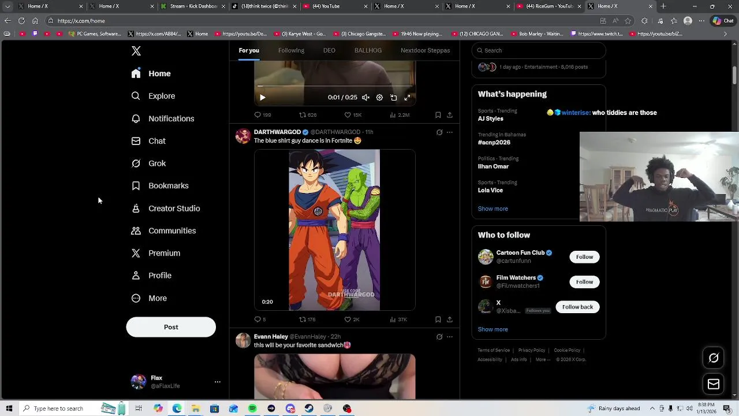Click the X logo in the sidebar
739x416 pixels.
pos(136,51)
